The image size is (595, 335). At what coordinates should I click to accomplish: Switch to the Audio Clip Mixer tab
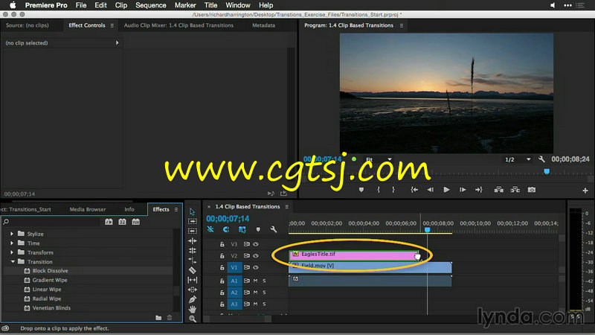point(178,25)
